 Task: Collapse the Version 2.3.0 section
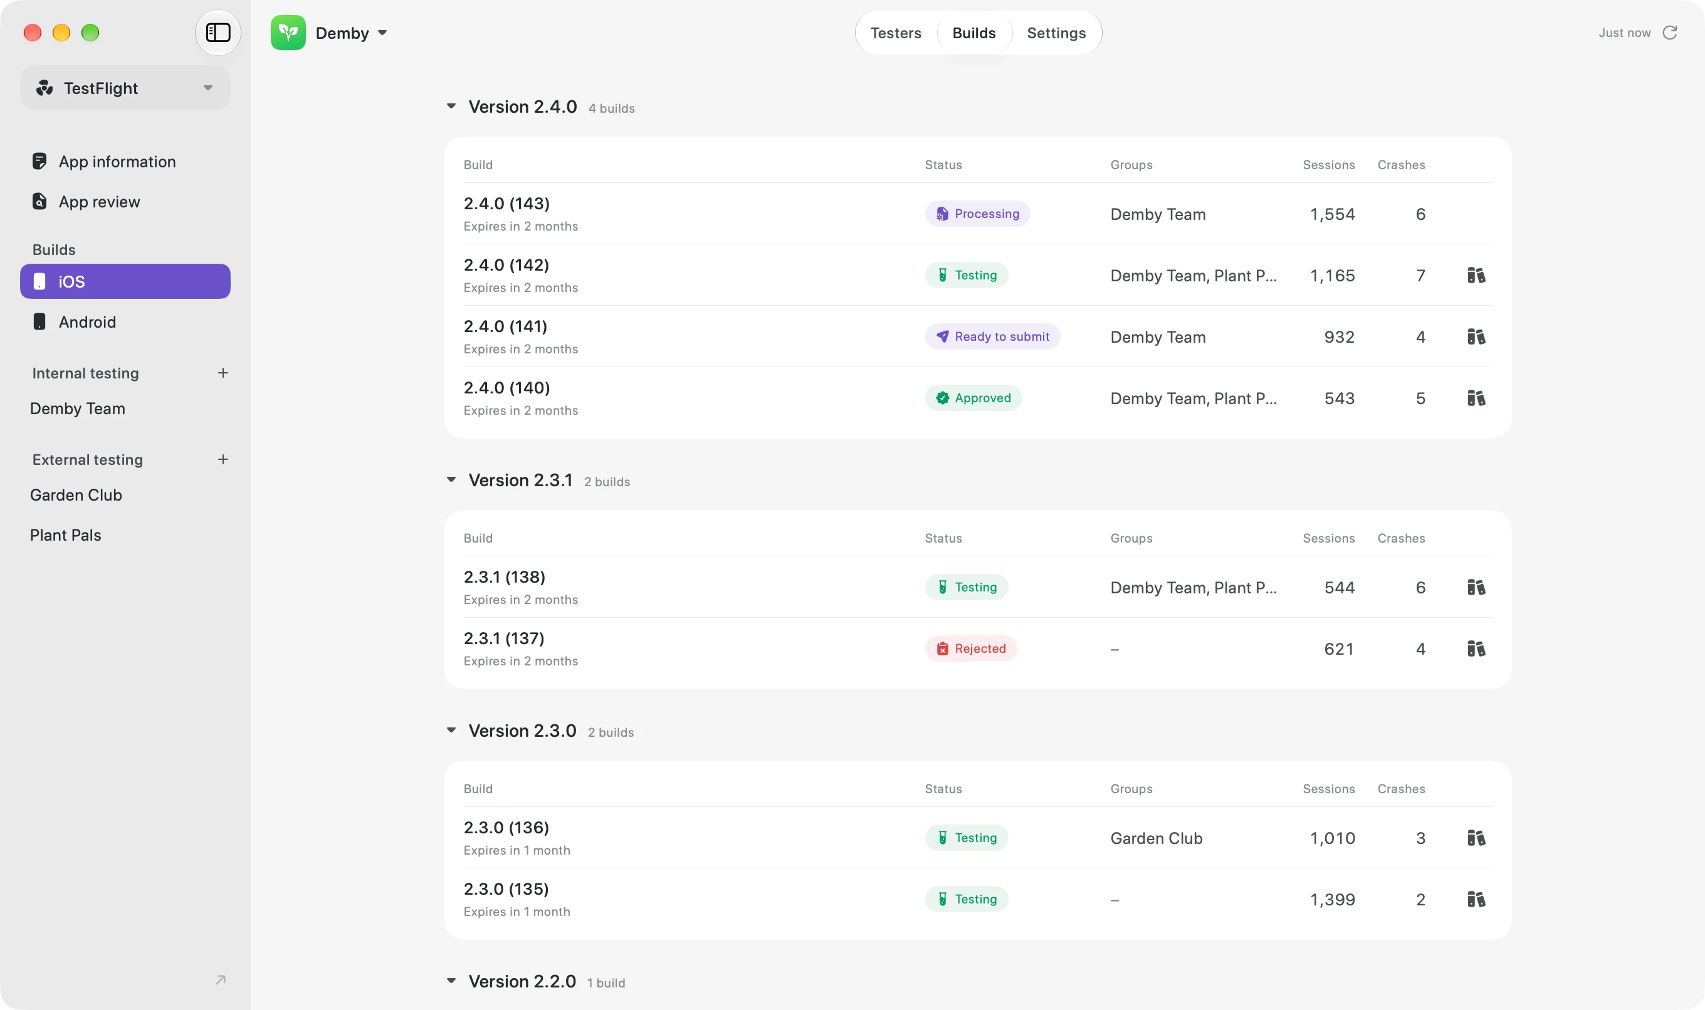[x=451, y=731]
